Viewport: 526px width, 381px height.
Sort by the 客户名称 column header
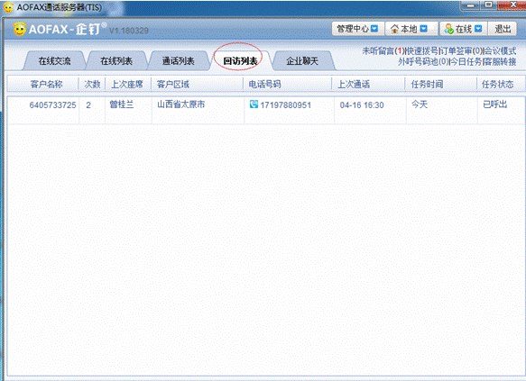pyautogui.click(x=46, y=84)
